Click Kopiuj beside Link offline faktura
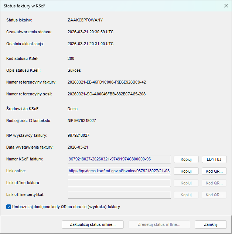The width and height of the screenshot is (232, 234). point(186,183)
